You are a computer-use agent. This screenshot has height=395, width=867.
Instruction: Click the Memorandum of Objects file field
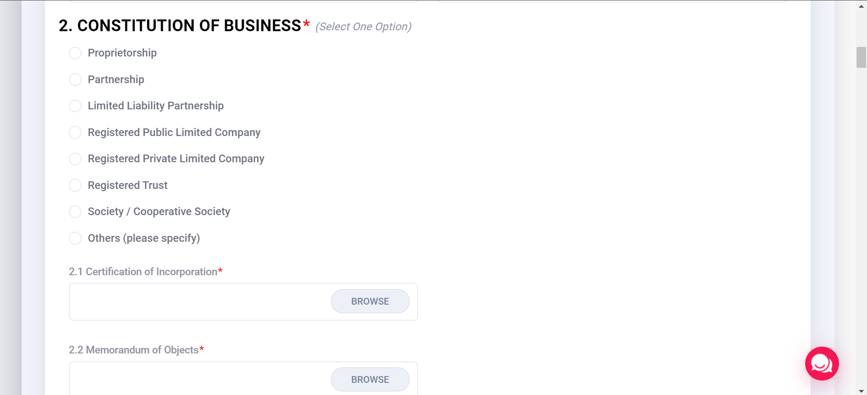click(x=194, y=380)
